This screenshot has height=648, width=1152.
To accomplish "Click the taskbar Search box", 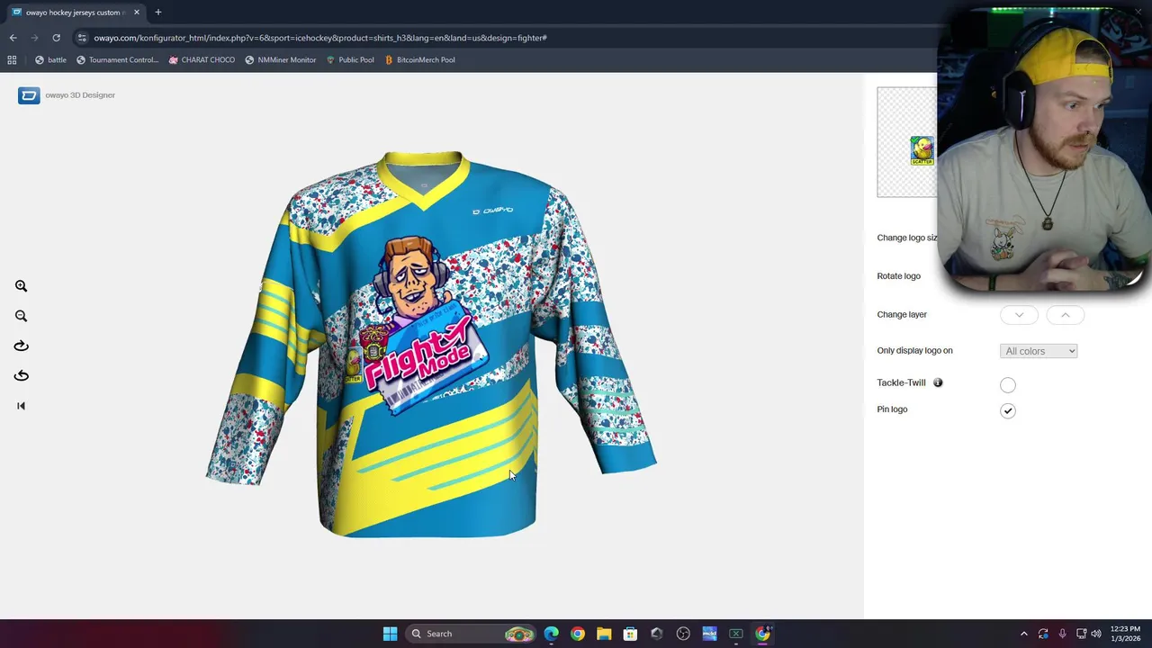I will pos(470,634).
